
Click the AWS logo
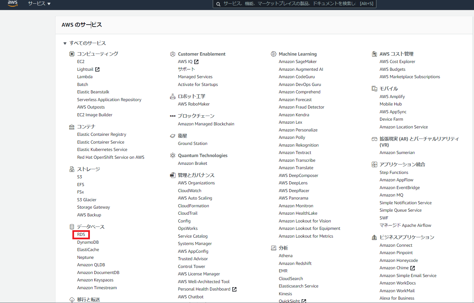coord(13,3)
